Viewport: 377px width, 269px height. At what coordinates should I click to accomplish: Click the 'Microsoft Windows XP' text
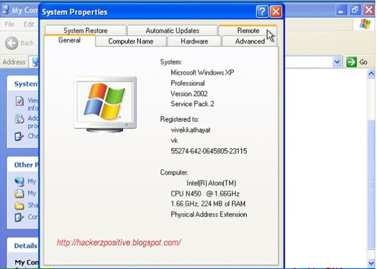click(x=202, y=73)
